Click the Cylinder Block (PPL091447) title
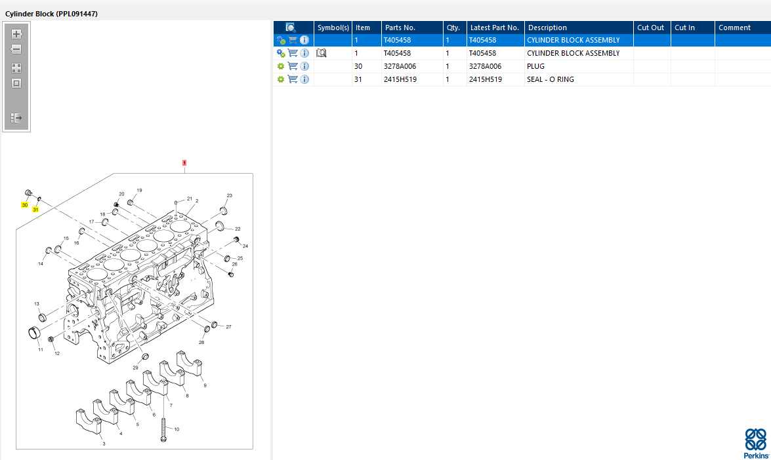The width and height of the screenshot is (771, 460). (x=51, y=14)
